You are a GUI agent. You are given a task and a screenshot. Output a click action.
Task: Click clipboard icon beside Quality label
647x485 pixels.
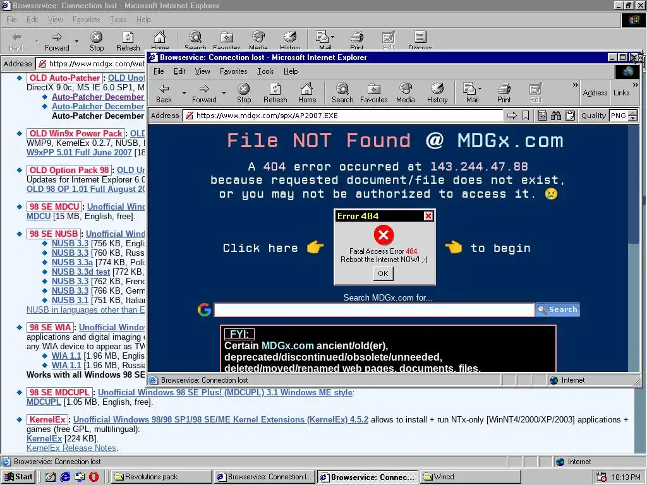(x=570, y=116)
